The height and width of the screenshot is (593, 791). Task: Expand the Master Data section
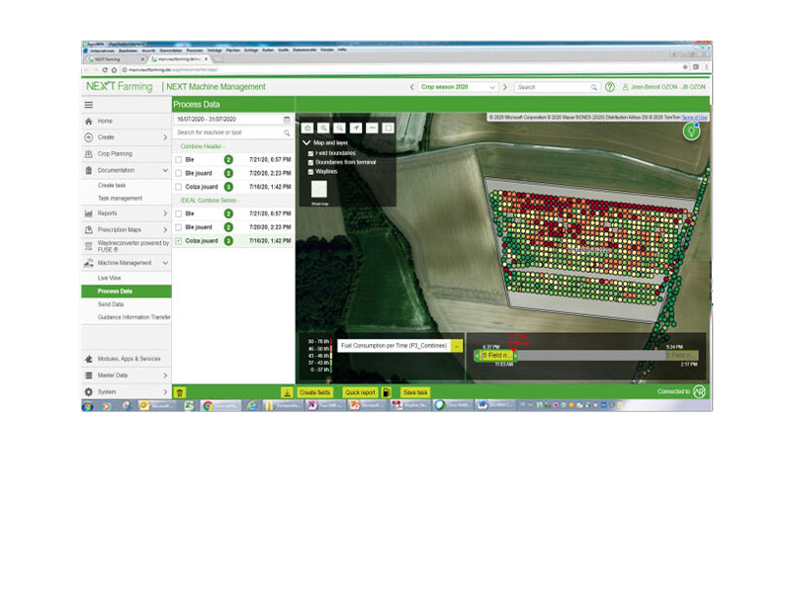(165, 376)
